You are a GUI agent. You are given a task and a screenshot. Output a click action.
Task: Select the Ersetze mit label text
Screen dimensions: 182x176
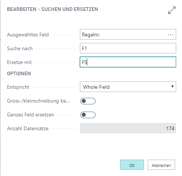(19, 62)
